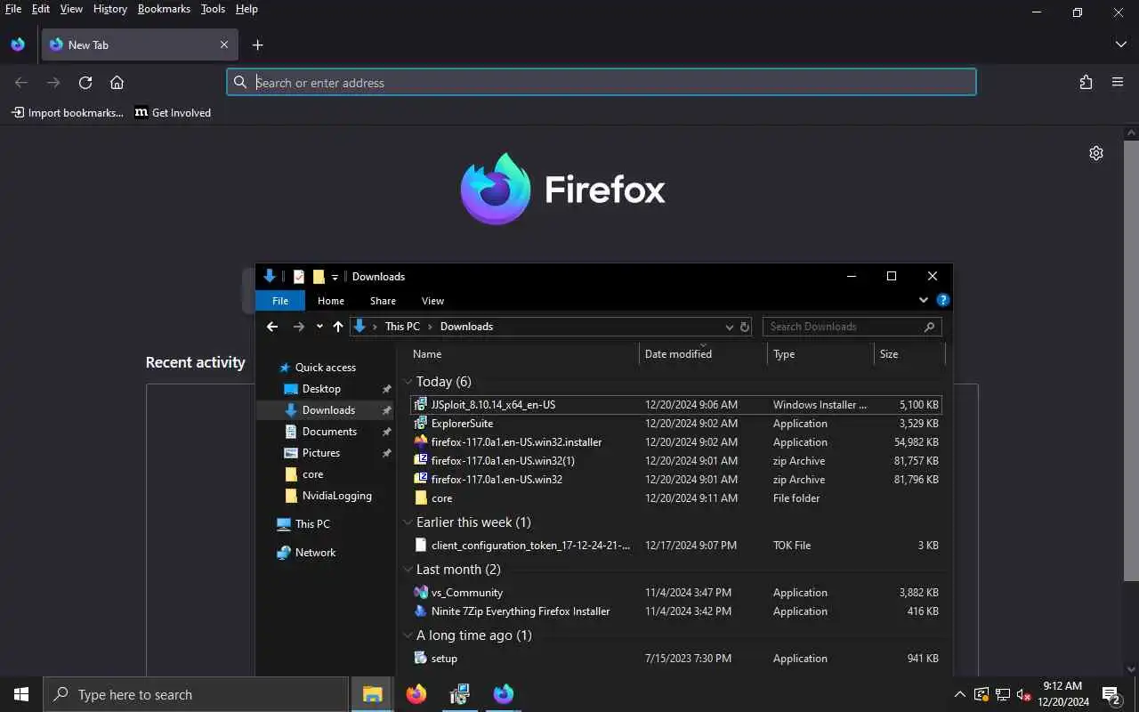1139x712 pixels.
Task: Click the Firefox View icon
Action: pyautogui.click(x=18, y=44)
